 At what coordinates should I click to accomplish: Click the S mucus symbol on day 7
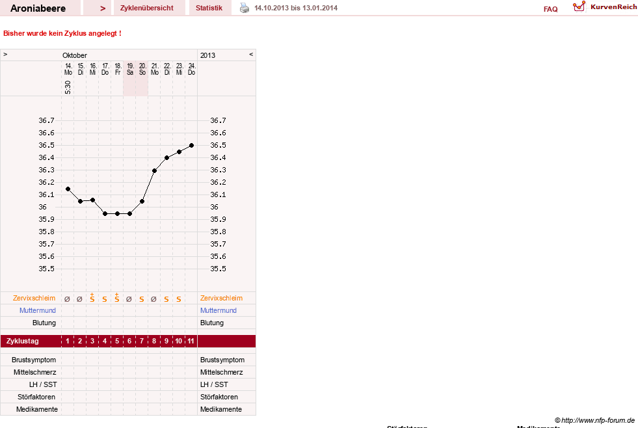coord(142,299)
